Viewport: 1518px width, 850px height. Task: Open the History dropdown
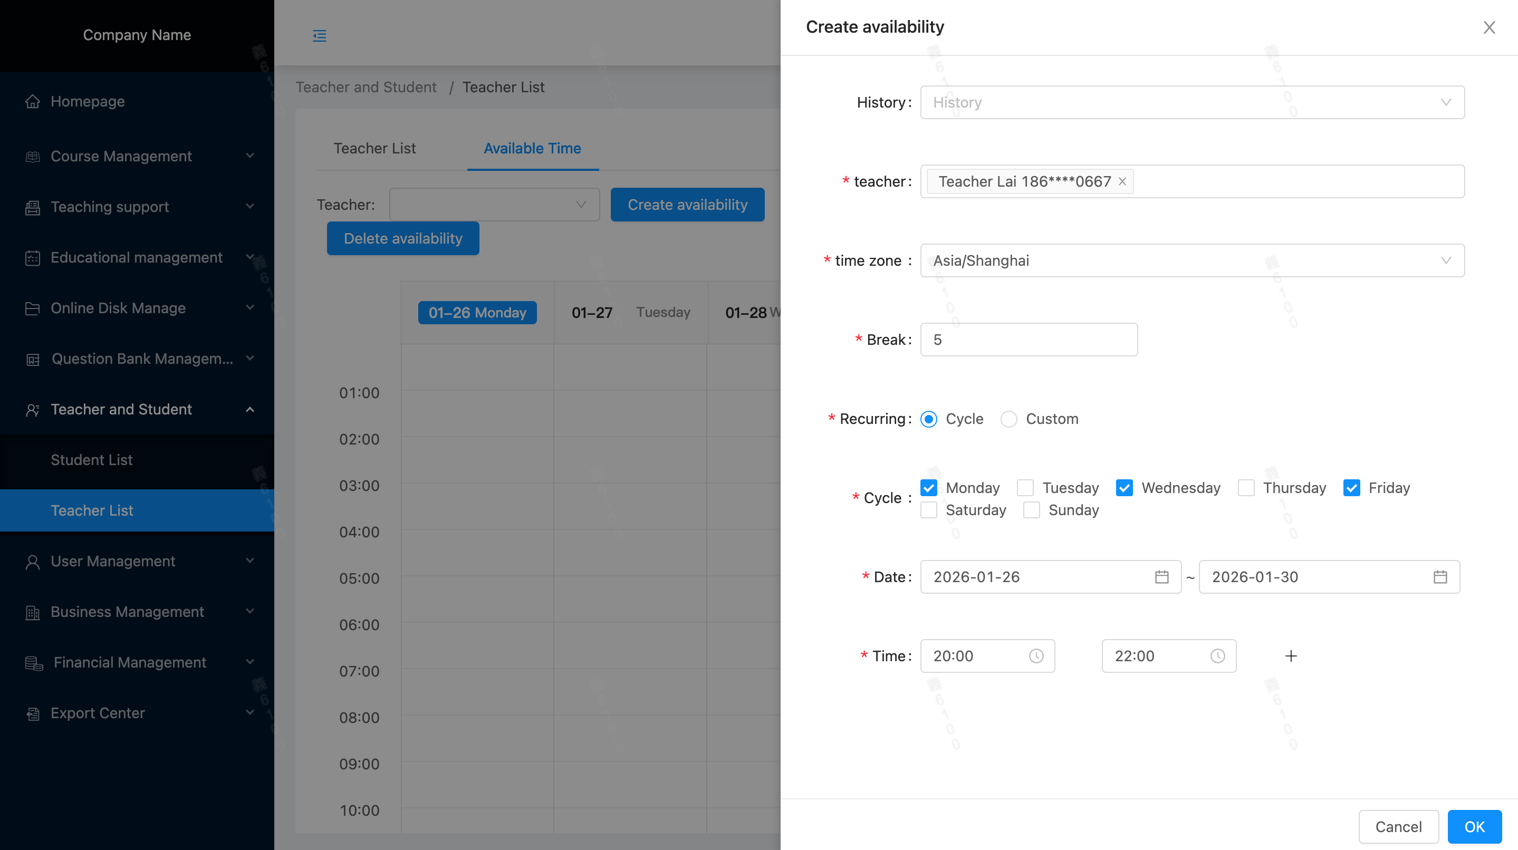click(x=1192, y=102)
